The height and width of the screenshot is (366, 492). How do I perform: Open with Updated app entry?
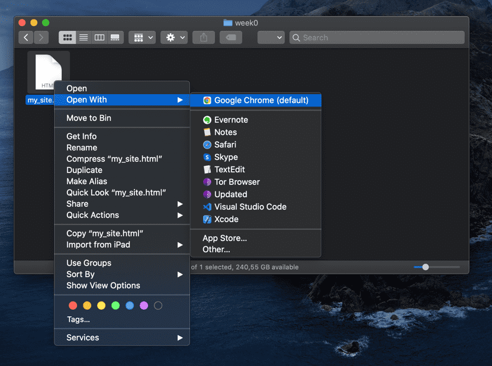pyautogui.click(x=256, y=194)
